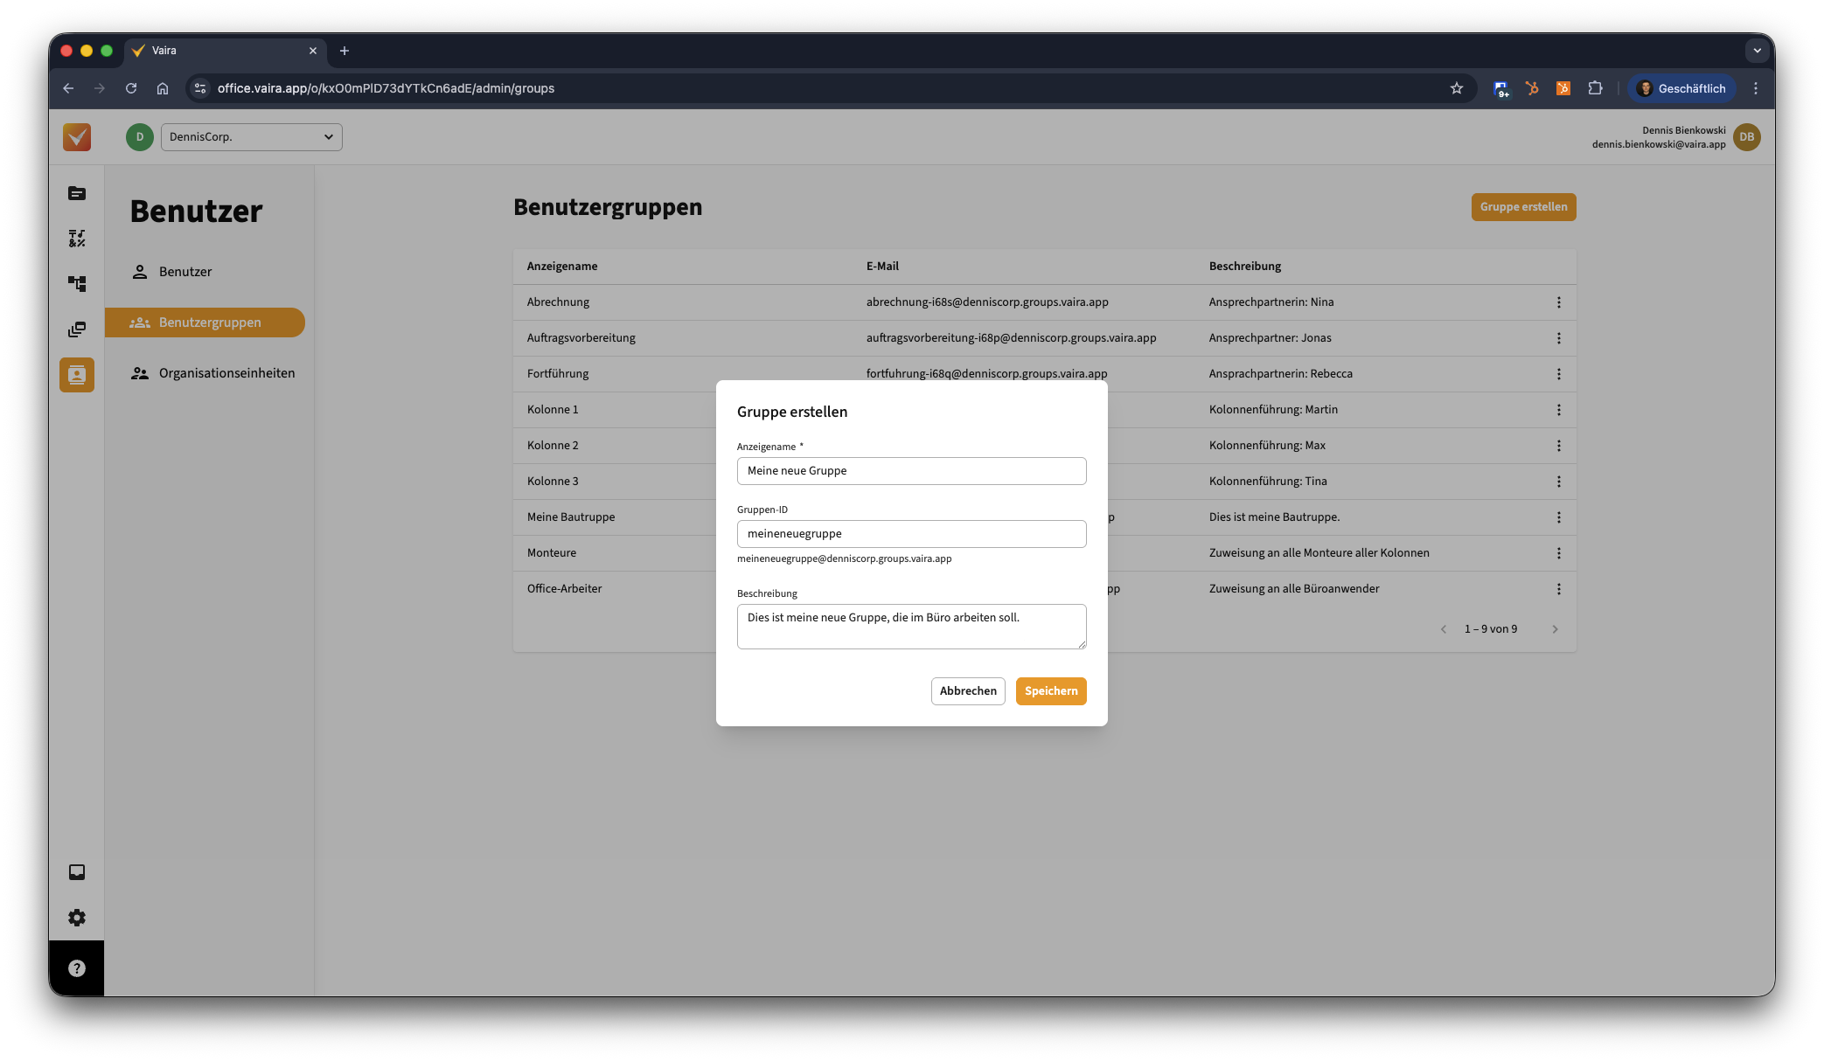Click the Anzeigename input field

(911, 471)
